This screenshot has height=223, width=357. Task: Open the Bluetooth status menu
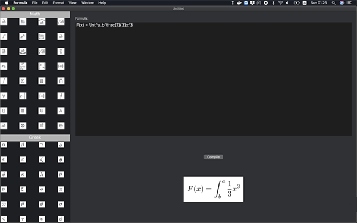point(273,3)
